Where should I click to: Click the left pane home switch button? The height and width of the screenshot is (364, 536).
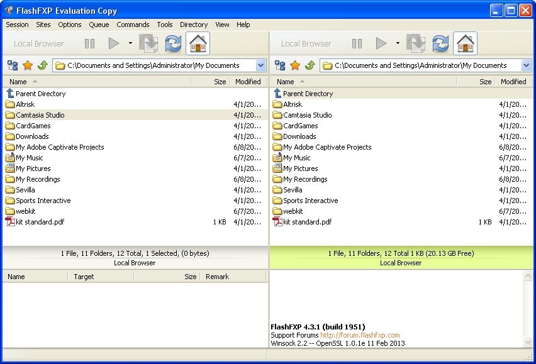pos(198,43)
